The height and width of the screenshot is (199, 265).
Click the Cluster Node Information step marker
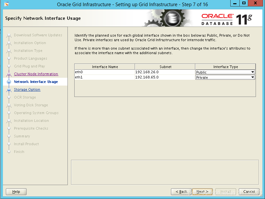[x=9, y=74]
